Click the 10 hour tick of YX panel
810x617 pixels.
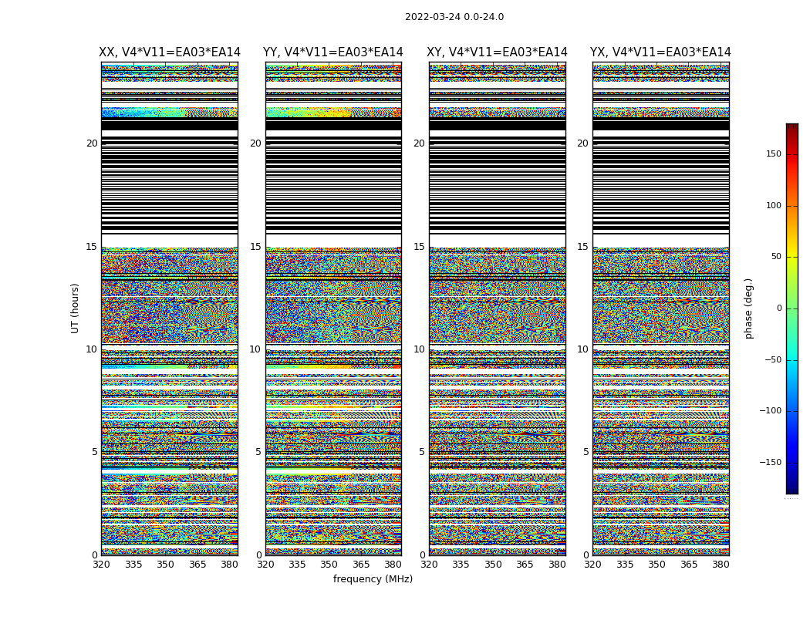[x=582, y=349]
